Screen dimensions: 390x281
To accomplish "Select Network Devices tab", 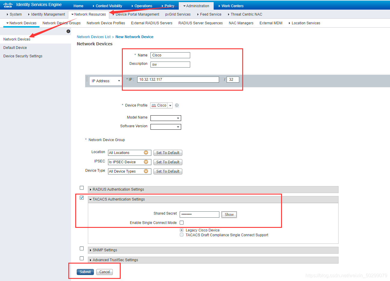I will (x=21, y=23).
